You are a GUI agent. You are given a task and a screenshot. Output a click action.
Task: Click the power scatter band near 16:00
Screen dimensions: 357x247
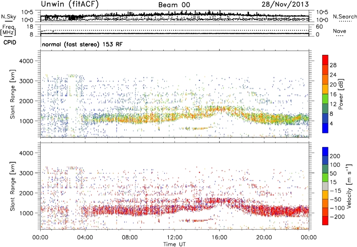click(x=219, y=109)
